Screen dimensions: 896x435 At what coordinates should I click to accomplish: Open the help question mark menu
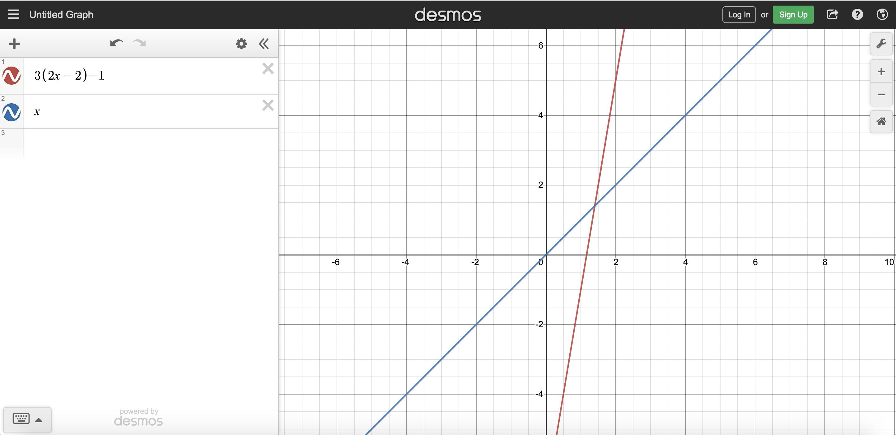tap(857, 15)
